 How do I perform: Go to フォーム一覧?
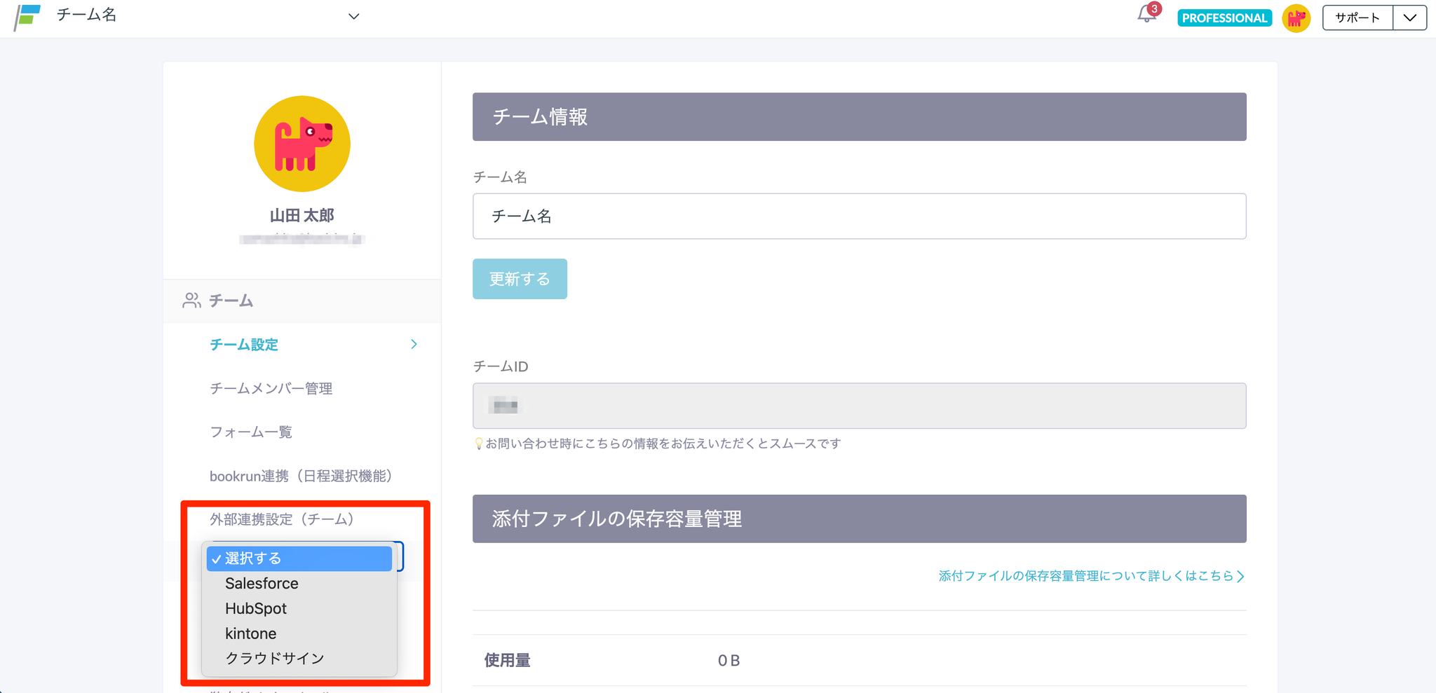point(251,432)
